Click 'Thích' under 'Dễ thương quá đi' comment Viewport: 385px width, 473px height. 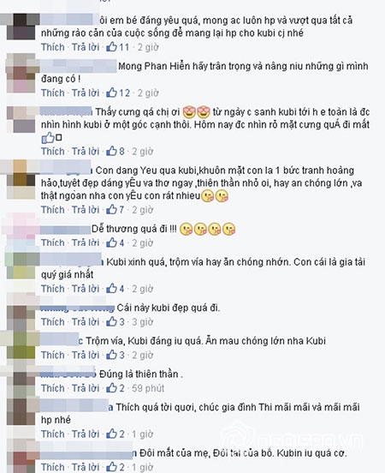(53, 242)
